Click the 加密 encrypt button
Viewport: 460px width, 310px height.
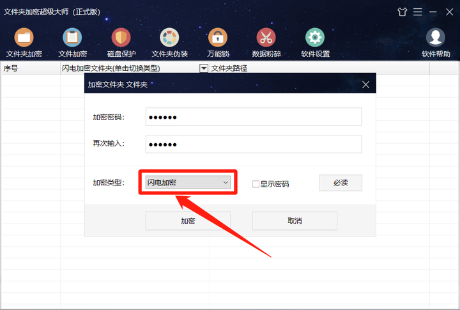pos(188,221)
